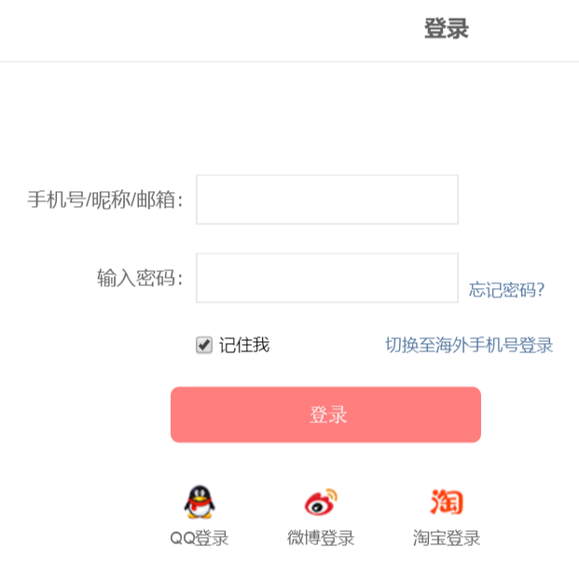Click the 手机号/昵称/邮箱 field label
This screenshot has width=579, height=575.
105,199
